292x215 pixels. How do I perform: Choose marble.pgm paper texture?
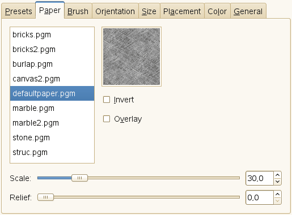pyautogui.click(x=52, y=108)
